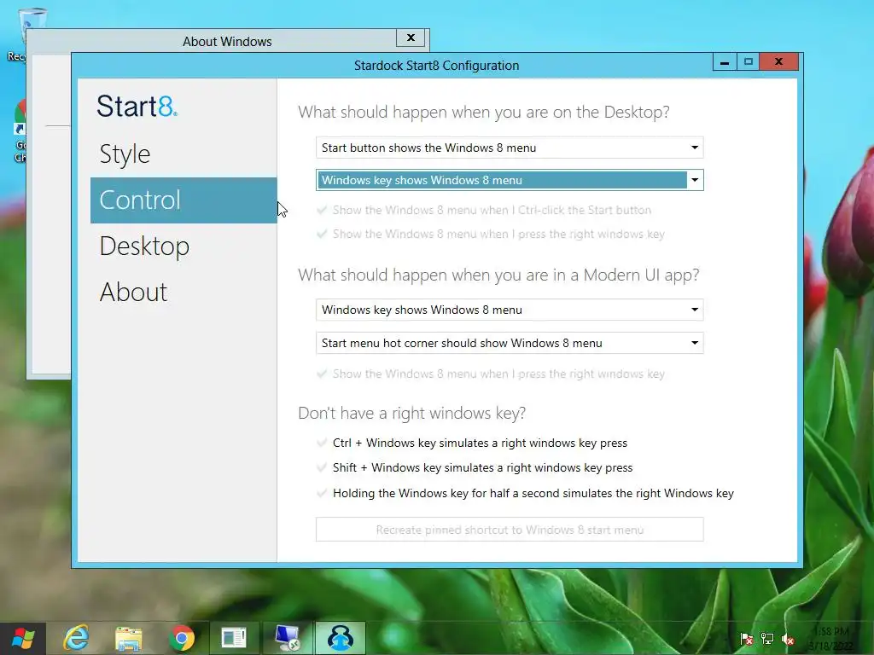
Task: Maximize the Start8 Configuration window
Action: [x=749, y=61]
